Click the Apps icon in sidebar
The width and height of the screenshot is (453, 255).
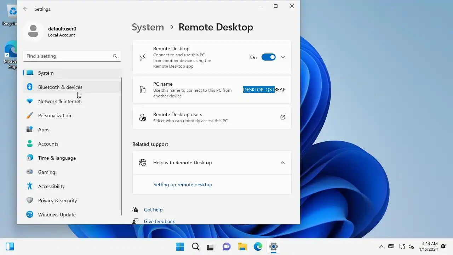pyautogui.click(x=30, y=130)
